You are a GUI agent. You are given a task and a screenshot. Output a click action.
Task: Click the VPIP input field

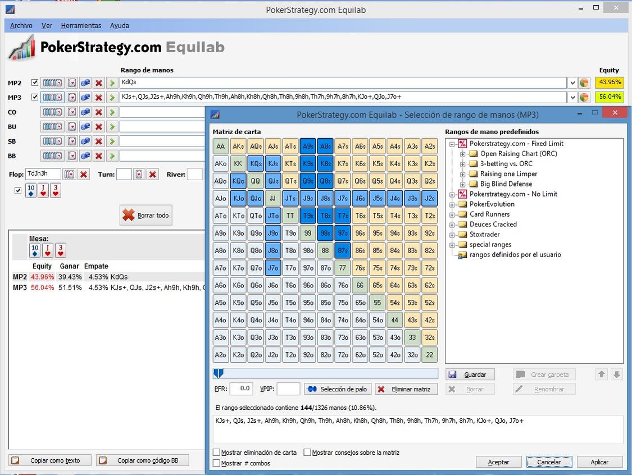[288, 389]
